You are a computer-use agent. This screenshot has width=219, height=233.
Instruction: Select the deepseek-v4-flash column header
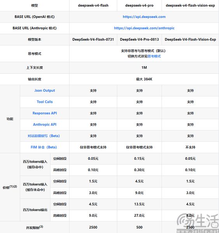(93, 5)
